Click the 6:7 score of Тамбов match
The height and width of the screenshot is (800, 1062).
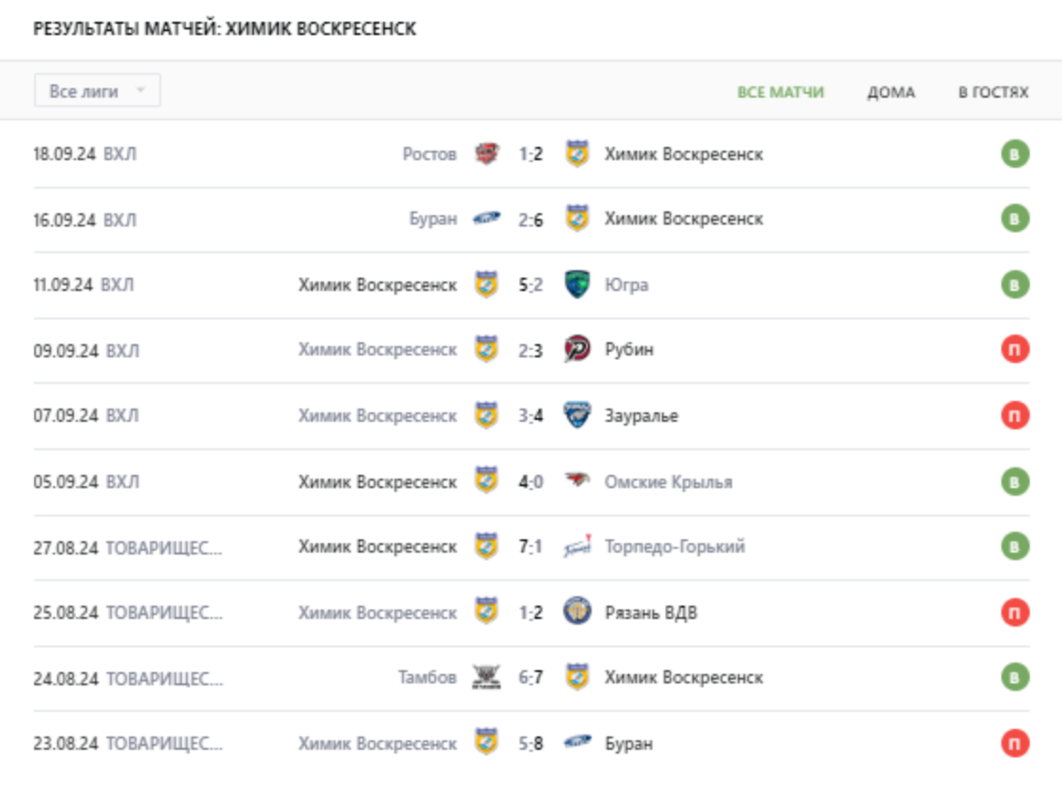coord(531,677)
